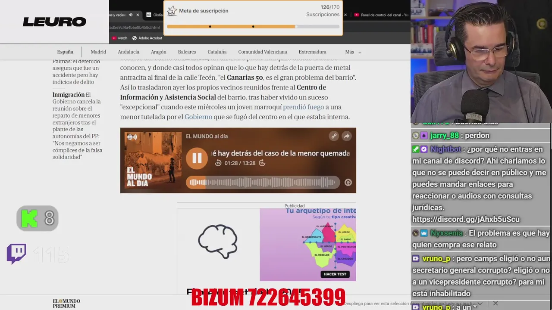The image size is (552, 310).
Task: Switch to Panel de control del canal tab
Action: click(x=381, y=15)
